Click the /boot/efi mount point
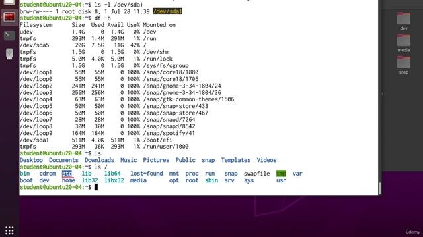 point(157,140)
